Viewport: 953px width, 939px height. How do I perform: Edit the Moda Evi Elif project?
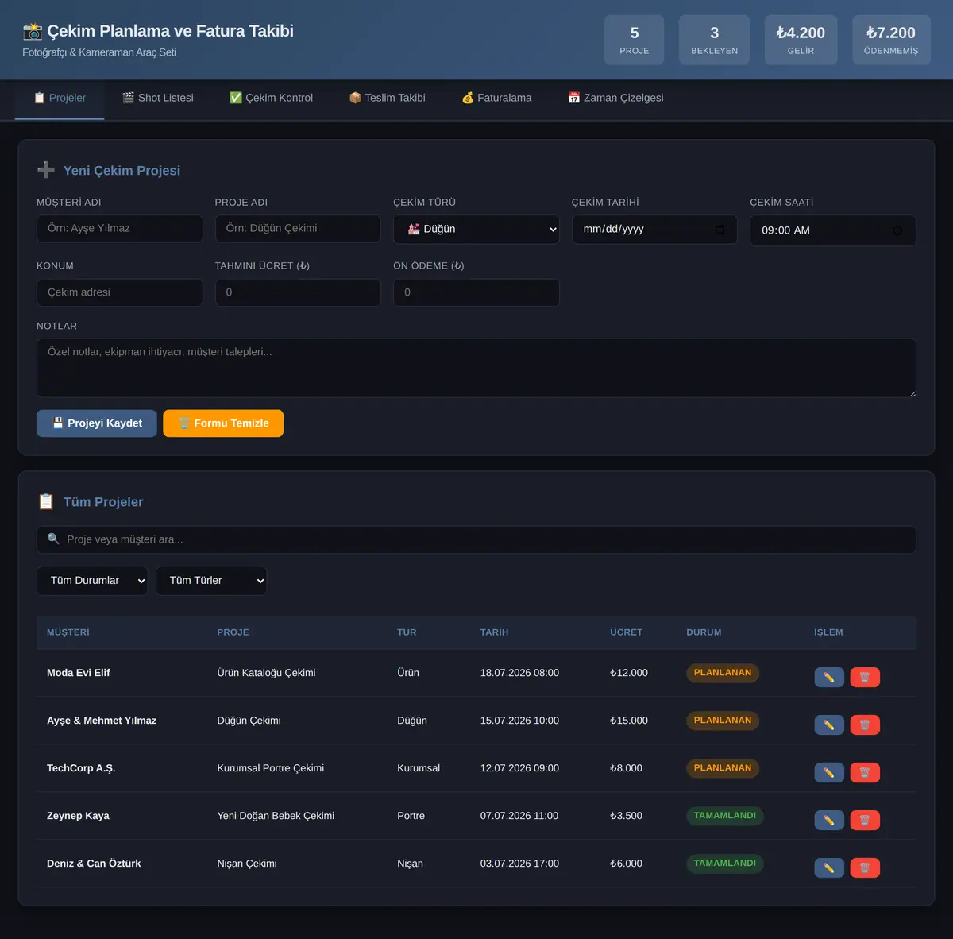click(x=829, y=677)
